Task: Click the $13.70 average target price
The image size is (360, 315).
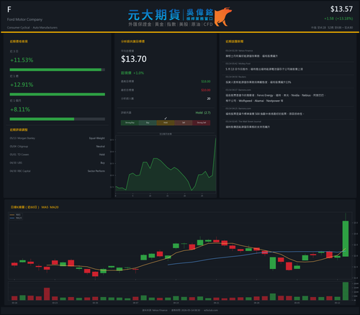Action: 134,59
